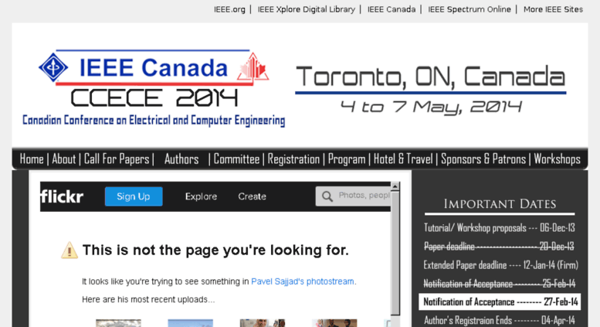Open the About menu item
Viewport: 600px width, 327px height.
(x=64, y=159)
